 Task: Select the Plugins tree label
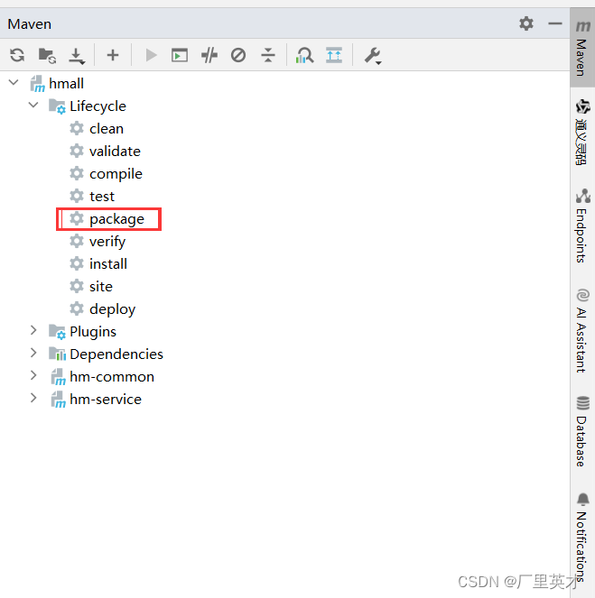[93, 332]
